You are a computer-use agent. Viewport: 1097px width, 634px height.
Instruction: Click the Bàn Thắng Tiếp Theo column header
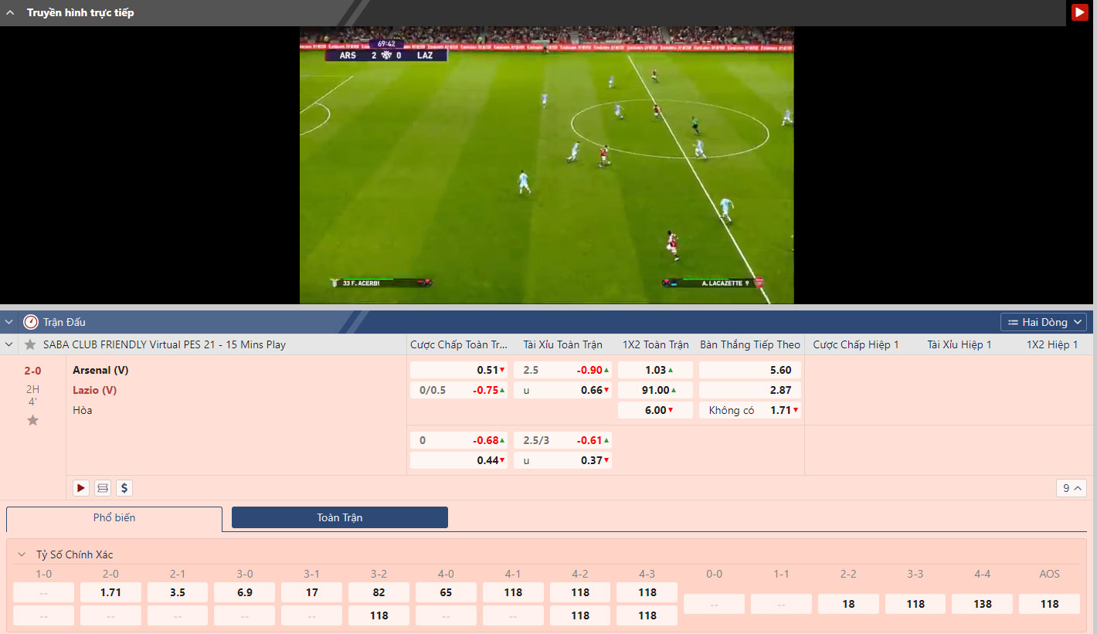tap(750, 344)
